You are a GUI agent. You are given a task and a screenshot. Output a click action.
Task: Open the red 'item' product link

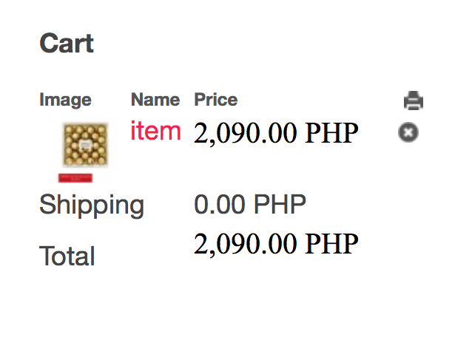[155, 132]
